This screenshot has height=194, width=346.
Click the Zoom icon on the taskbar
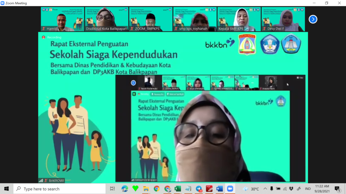coord(230,189)
